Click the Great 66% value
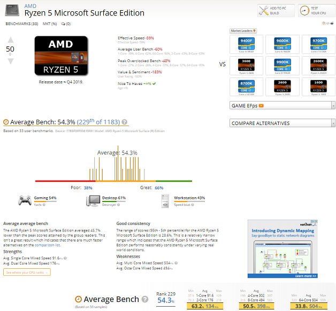The width and height of the screenshot is (336, 311). coord(159,188)
